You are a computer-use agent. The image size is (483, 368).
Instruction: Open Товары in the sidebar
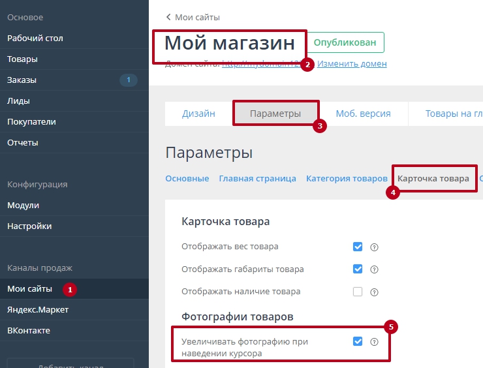22,59
